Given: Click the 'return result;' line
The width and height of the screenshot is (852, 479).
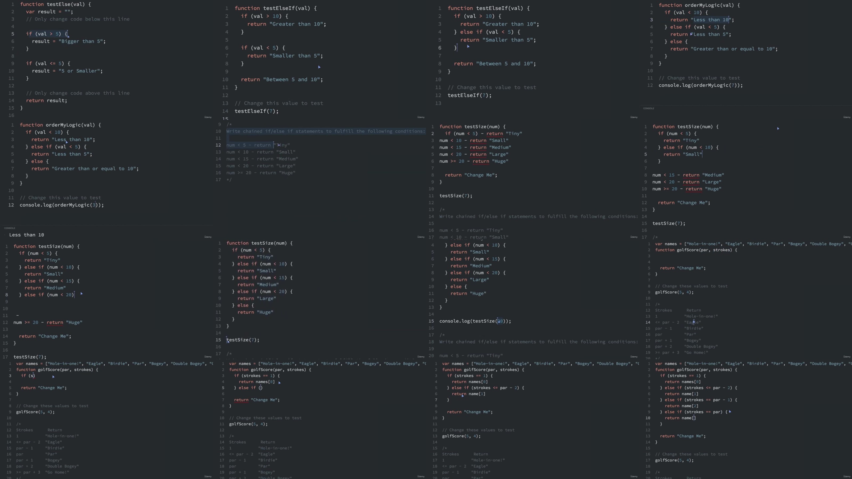Looking at the screenshot, I should (x=46, y=101).
